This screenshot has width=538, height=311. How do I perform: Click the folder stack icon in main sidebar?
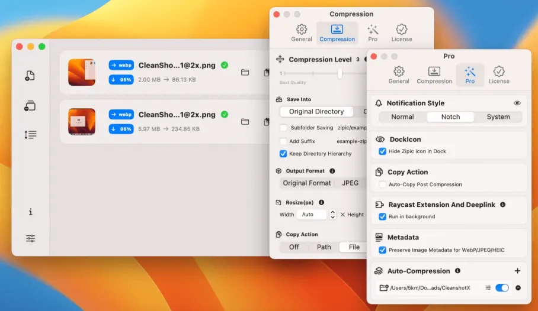30,105
